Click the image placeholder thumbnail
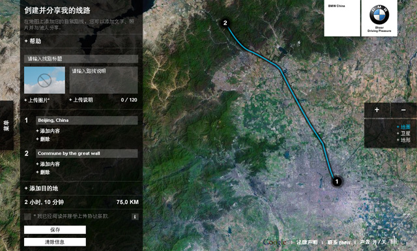This screenshot has width=417, height=251. tap(45, 80)
